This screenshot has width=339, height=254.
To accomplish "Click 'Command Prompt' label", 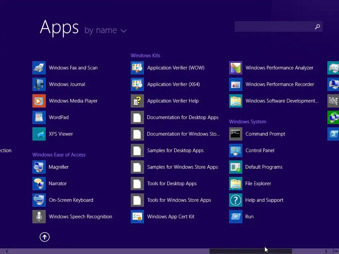I will point(265,134).
